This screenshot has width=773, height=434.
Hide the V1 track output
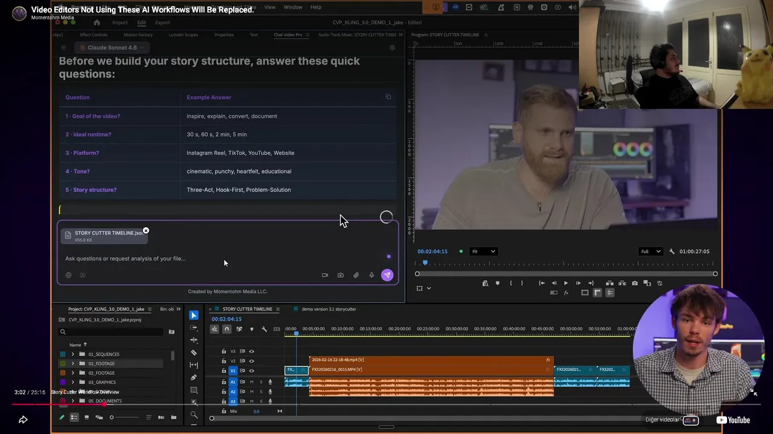[252, 371]
